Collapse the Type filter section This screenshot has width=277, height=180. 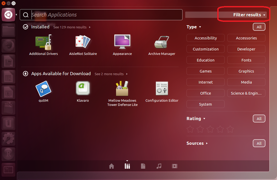194,27
